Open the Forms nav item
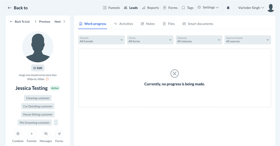This screenshot has width=280, height=146. [170, 8]
